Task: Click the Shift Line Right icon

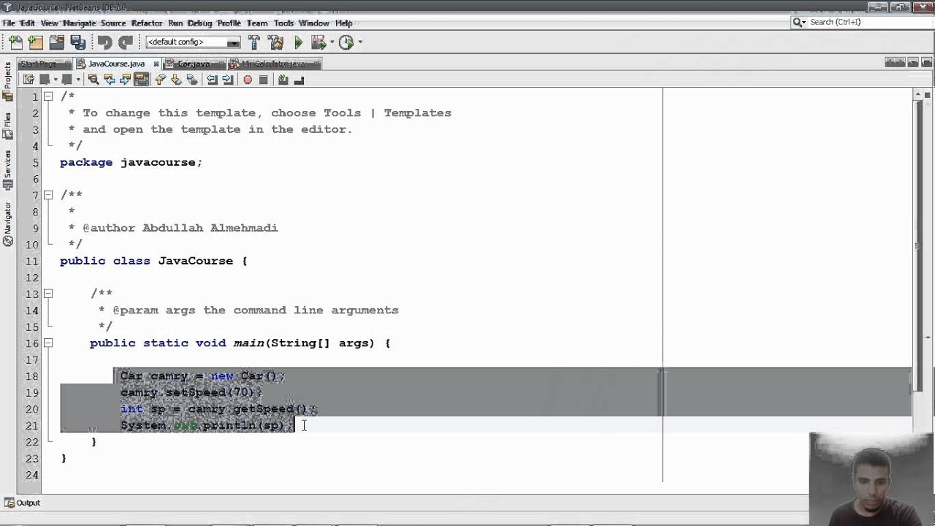Action: (x=227, y=80)
